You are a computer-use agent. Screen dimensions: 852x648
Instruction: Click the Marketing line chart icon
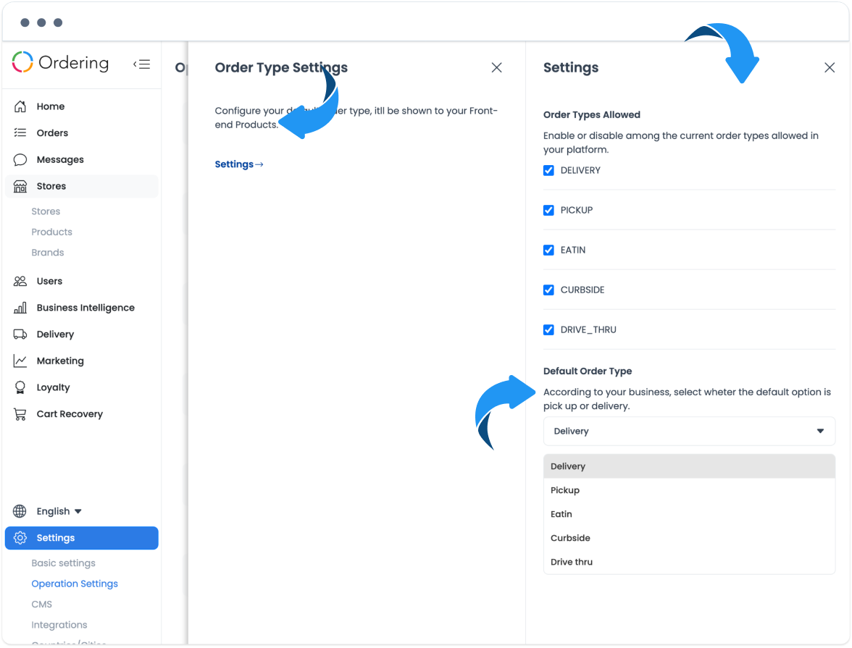click(x=20, y=361)
